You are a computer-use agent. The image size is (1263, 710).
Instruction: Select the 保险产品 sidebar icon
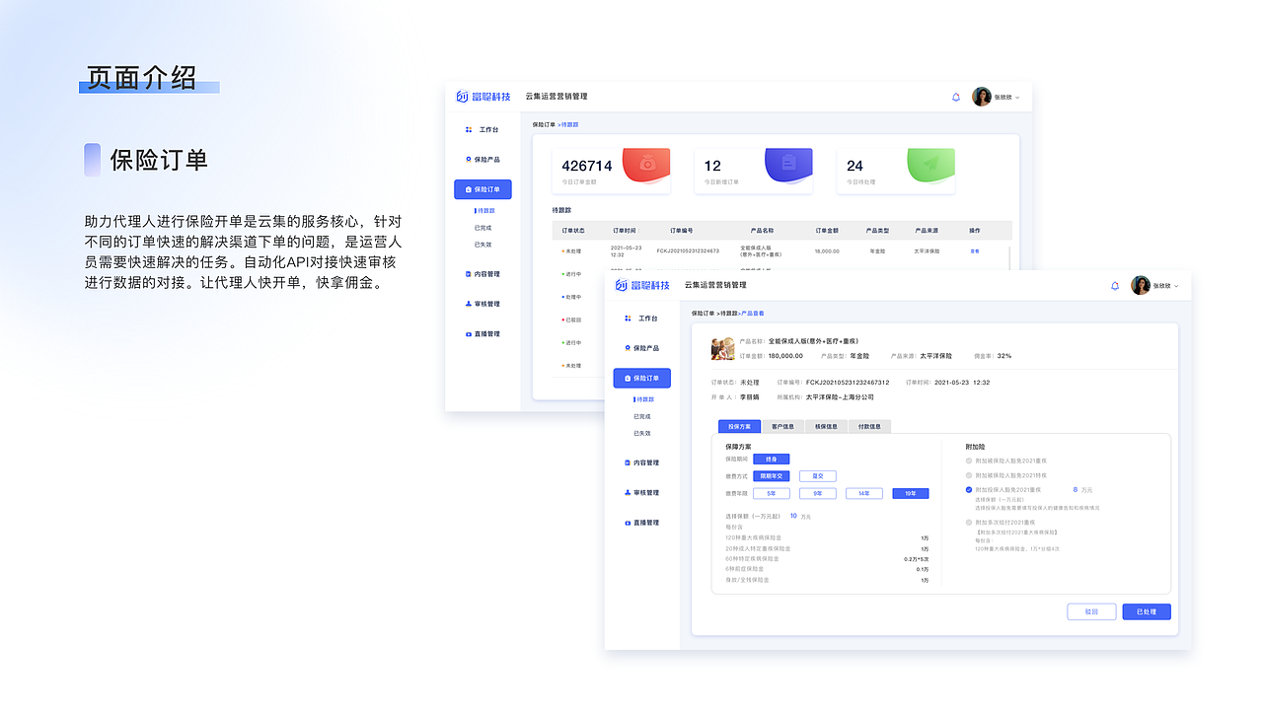(642, 347)
